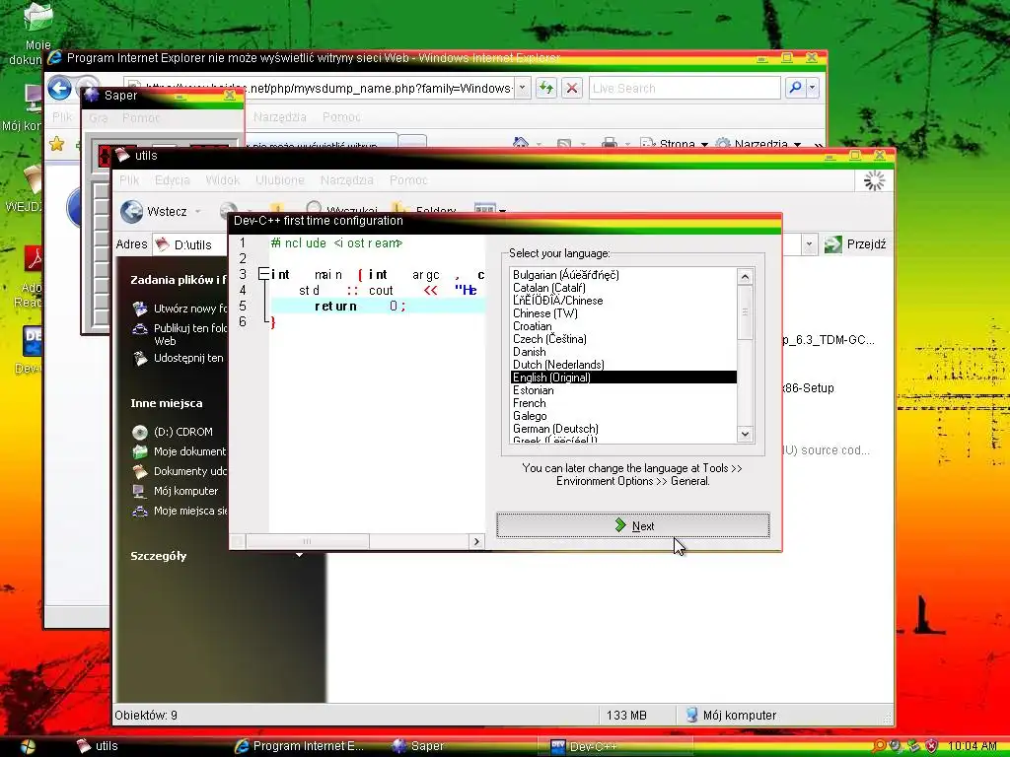Click the red shield security tray icon

930,746
